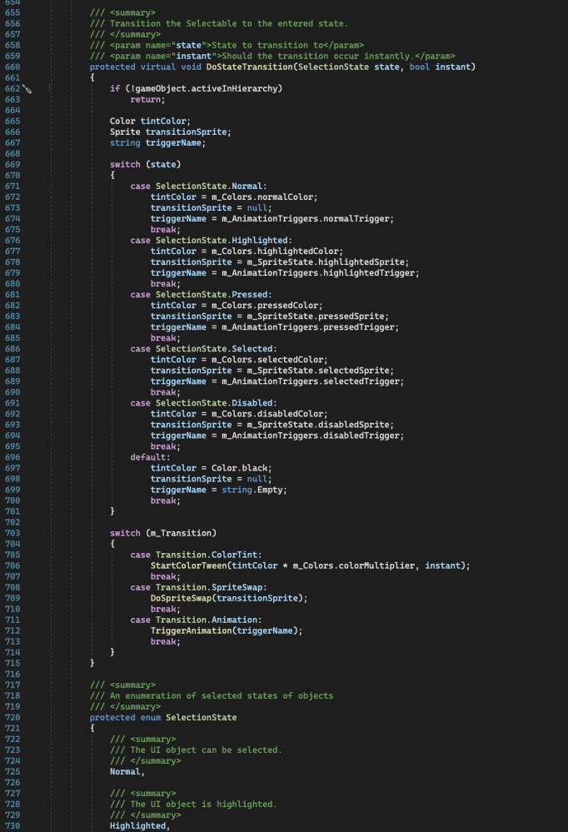
Task: Click "m_SpriteState.pressedSprite" expression
Action: (x=316, y=316)
